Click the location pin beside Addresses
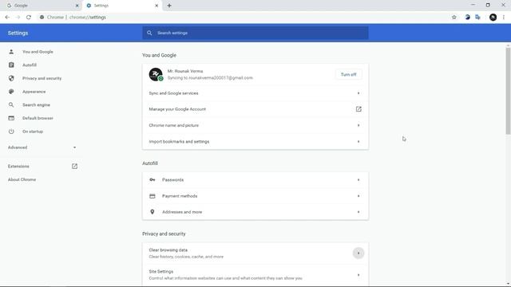 tap(153, 212)
